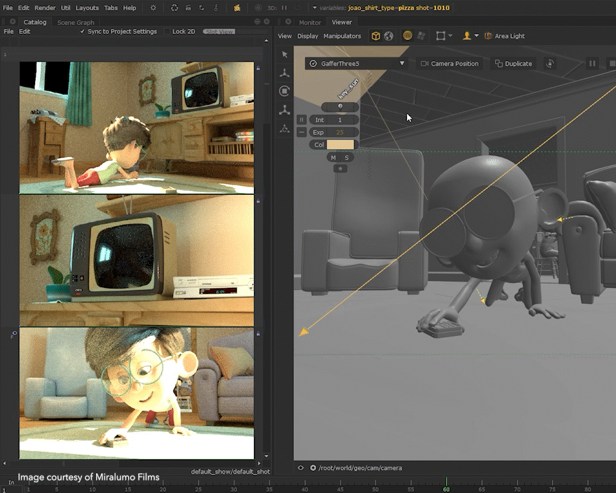Image resolution: width=616 pixels, height=493 pixels.
Task: Activate the translate manipulator tool
Action: (x=285, y=73)
